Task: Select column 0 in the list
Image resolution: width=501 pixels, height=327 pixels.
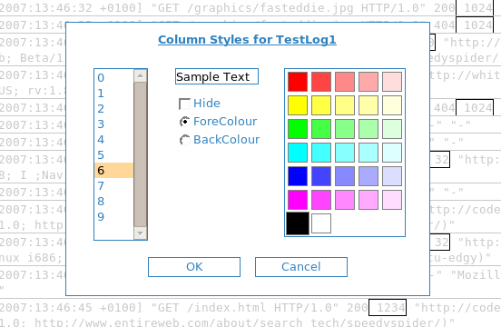Action: click(113, 78)
